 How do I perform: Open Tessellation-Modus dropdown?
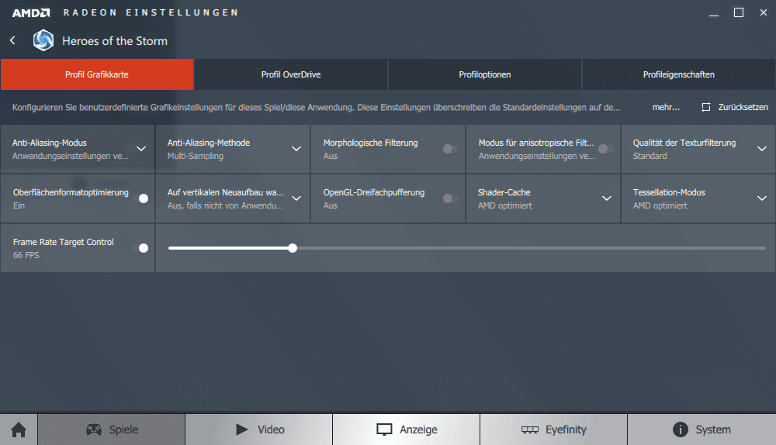pyautogui.click(x=762, y=198)
